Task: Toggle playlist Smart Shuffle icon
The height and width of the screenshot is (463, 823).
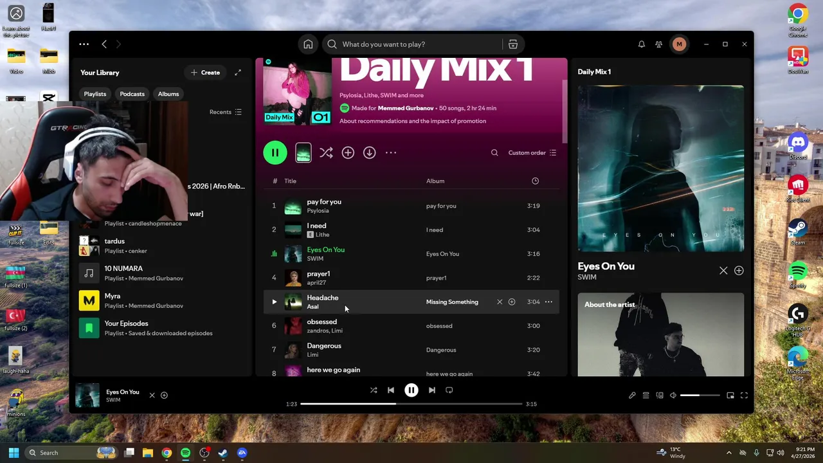Action: 326,152
